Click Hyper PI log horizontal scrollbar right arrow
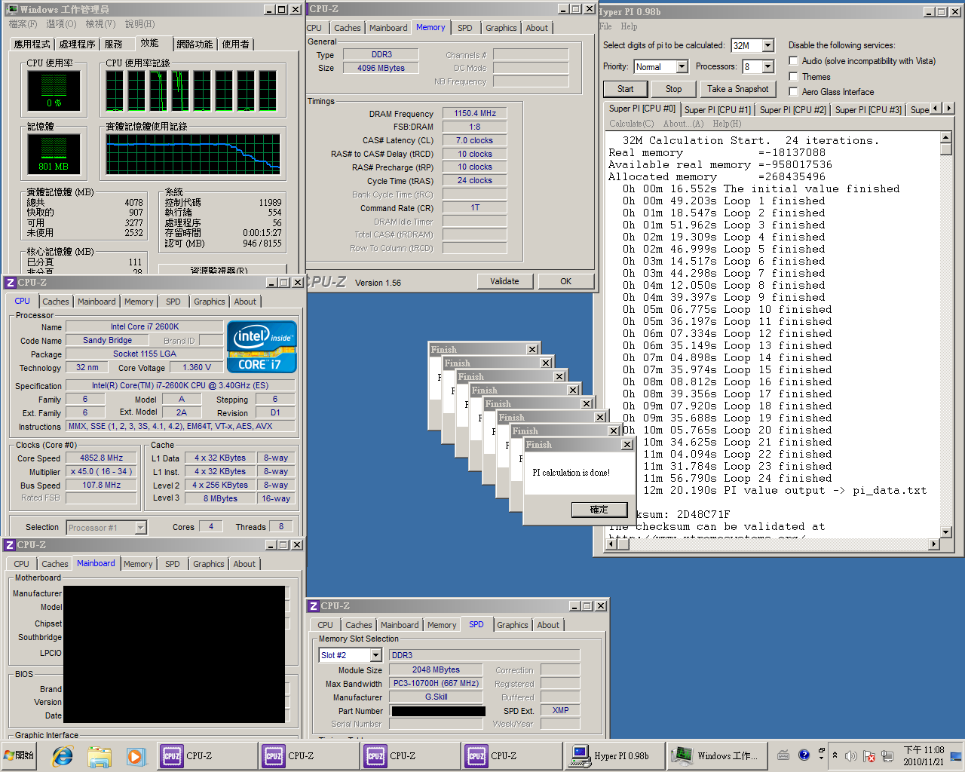The height and width of the screenshot is (772, 965). 934,544
